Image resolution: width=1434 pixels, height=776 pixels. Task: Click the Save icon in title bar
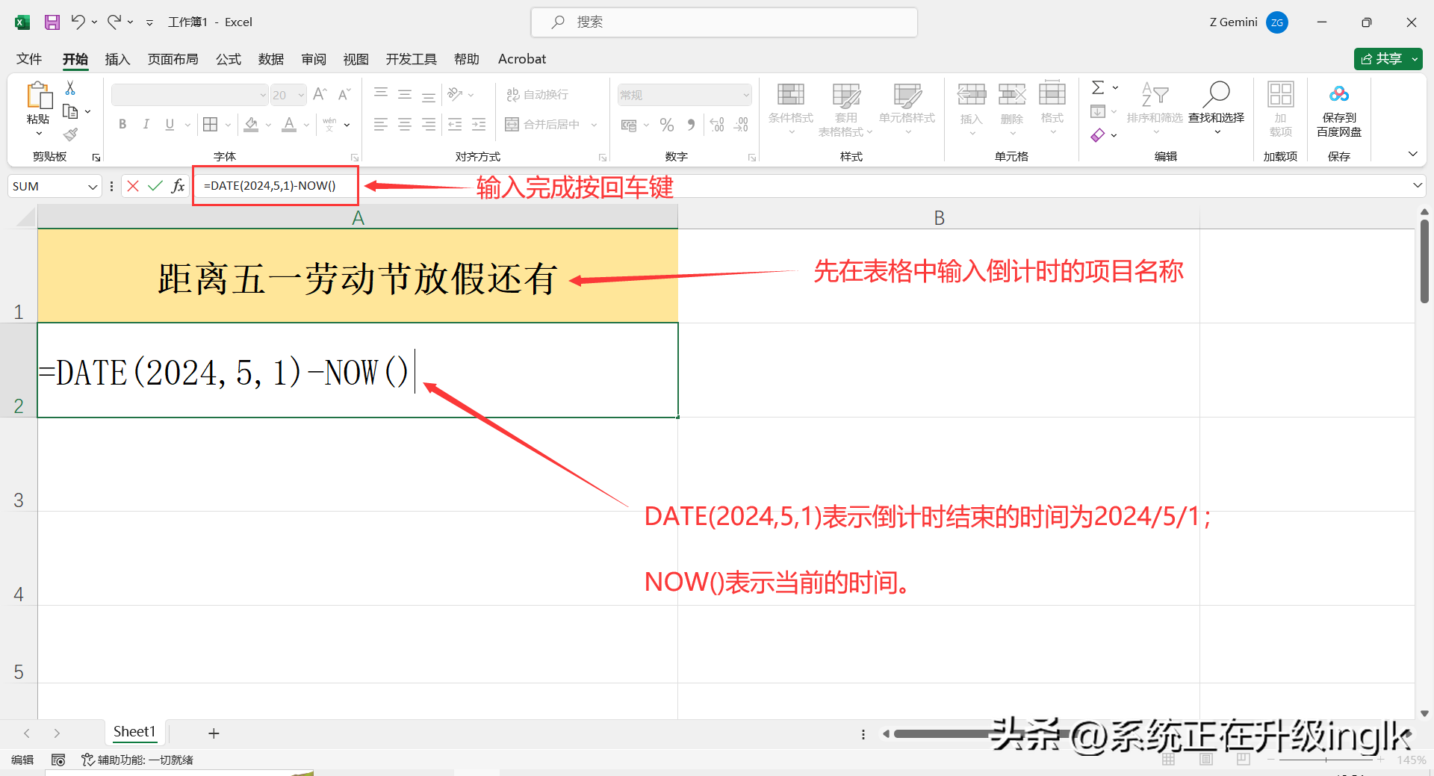point(52,22)
